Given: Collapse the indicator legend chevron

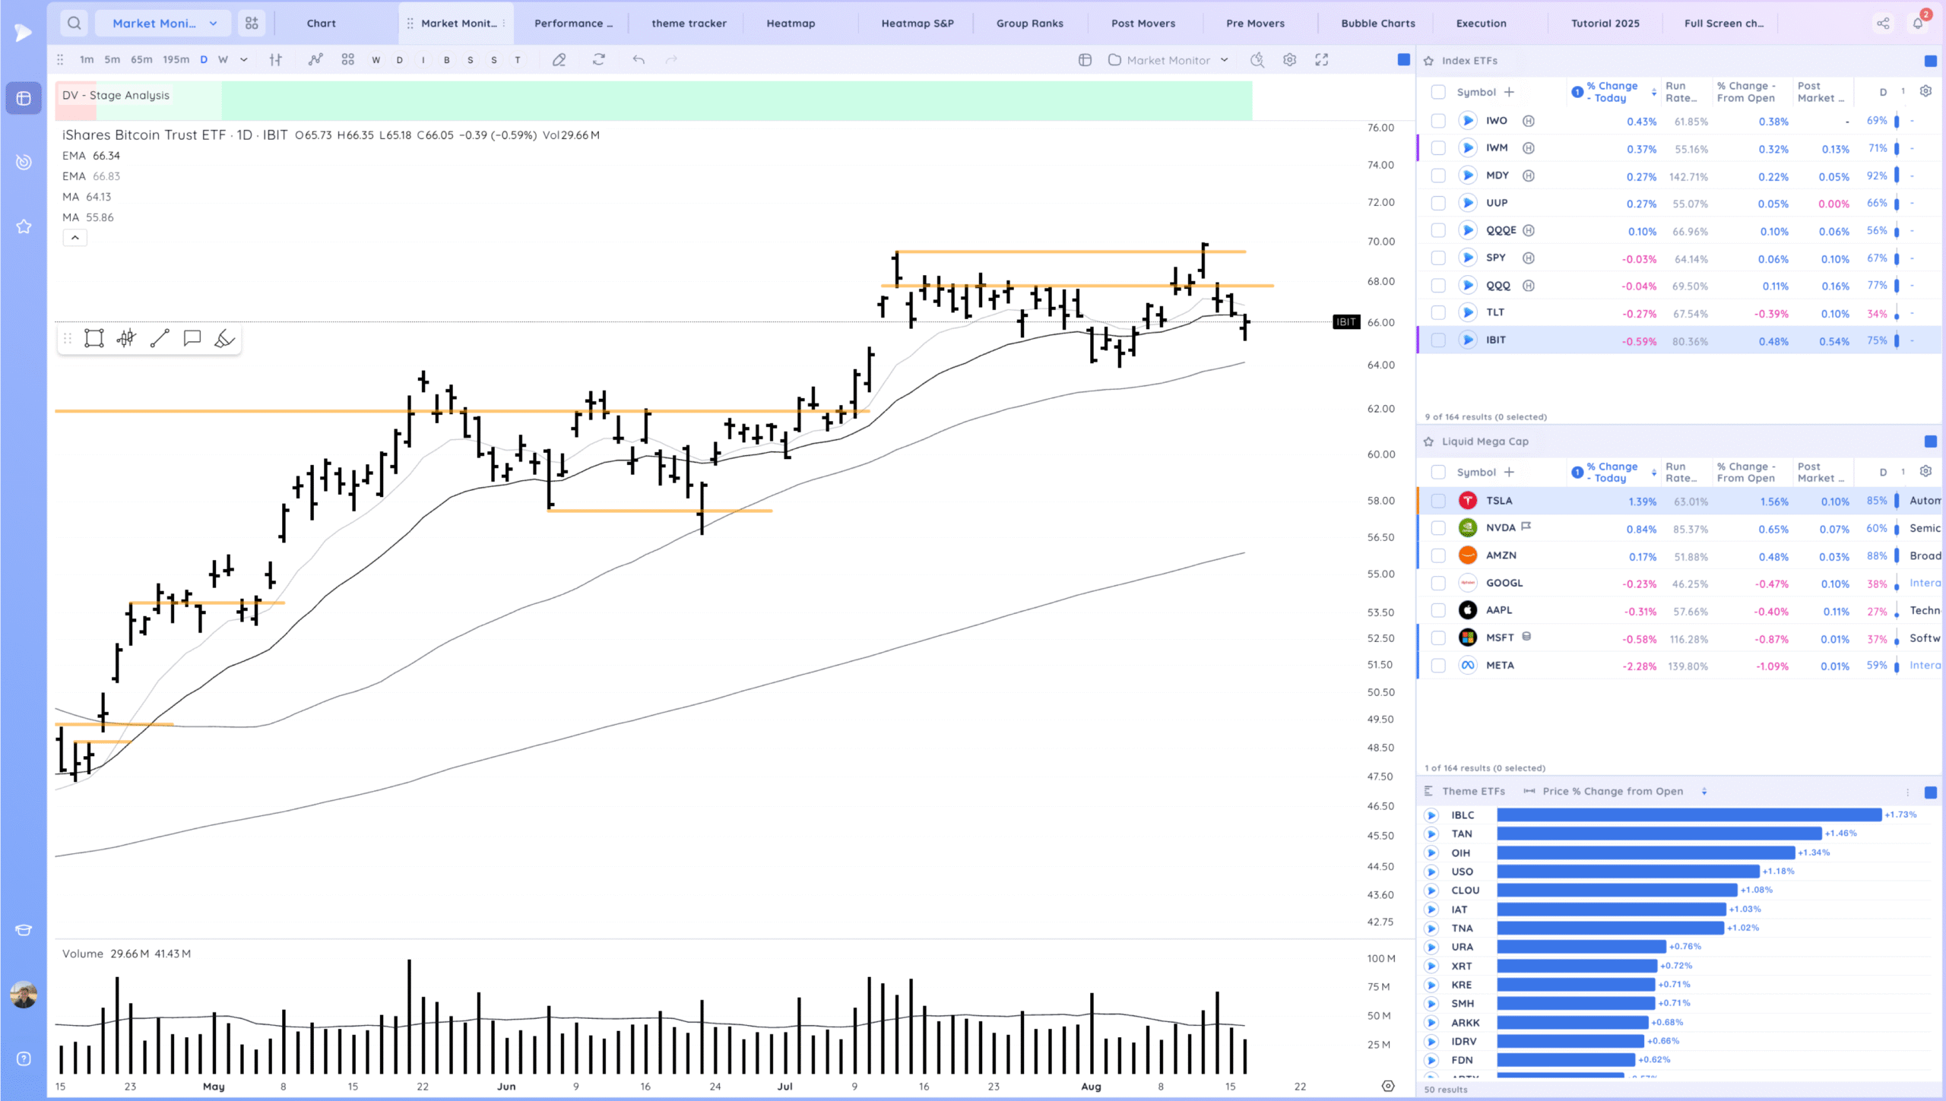Looking at the screenshot, I should (74, 238).
